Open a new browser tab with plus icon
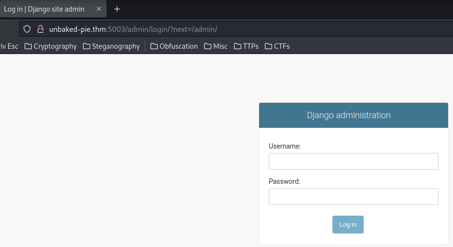This screenshot has height=247, width=453. tap(117, 9)
